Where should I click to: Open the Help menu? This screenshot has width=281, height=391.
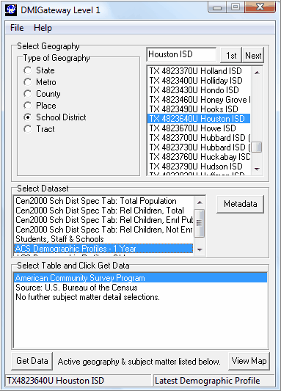(43, 28)
